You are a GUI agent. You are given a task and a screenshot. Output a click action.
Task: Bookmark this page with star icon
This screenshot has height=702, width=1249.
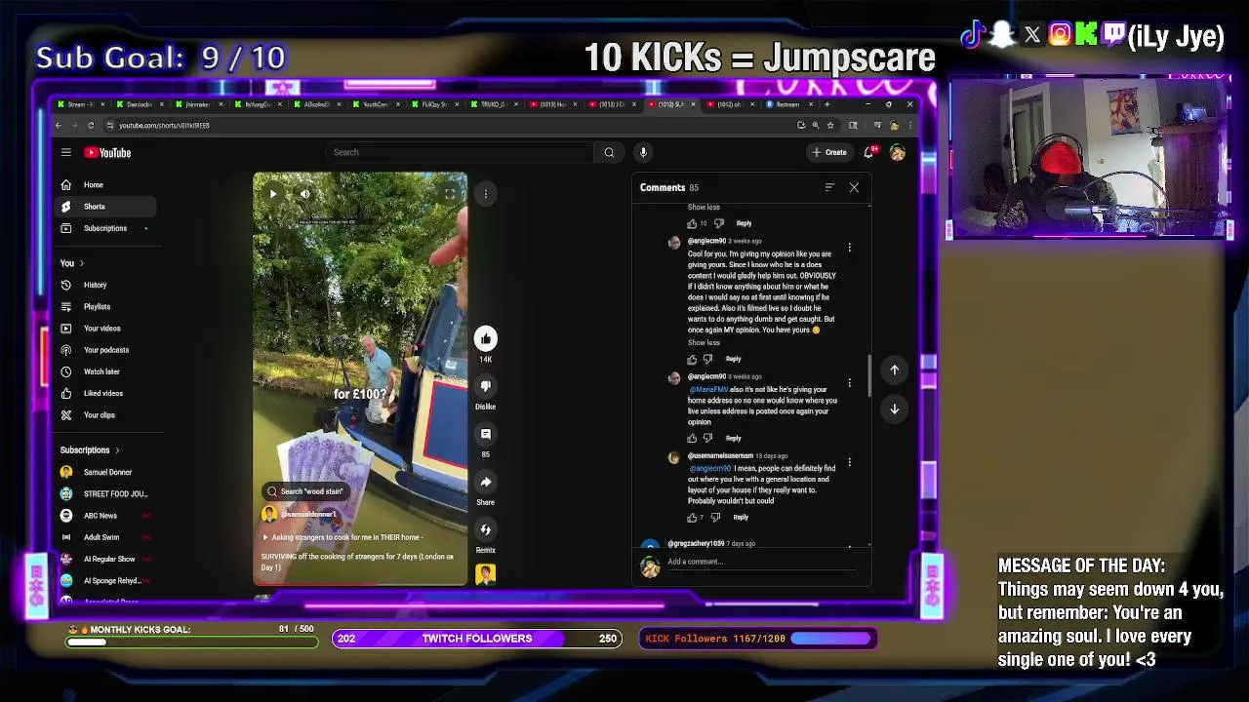click(830, 125)
